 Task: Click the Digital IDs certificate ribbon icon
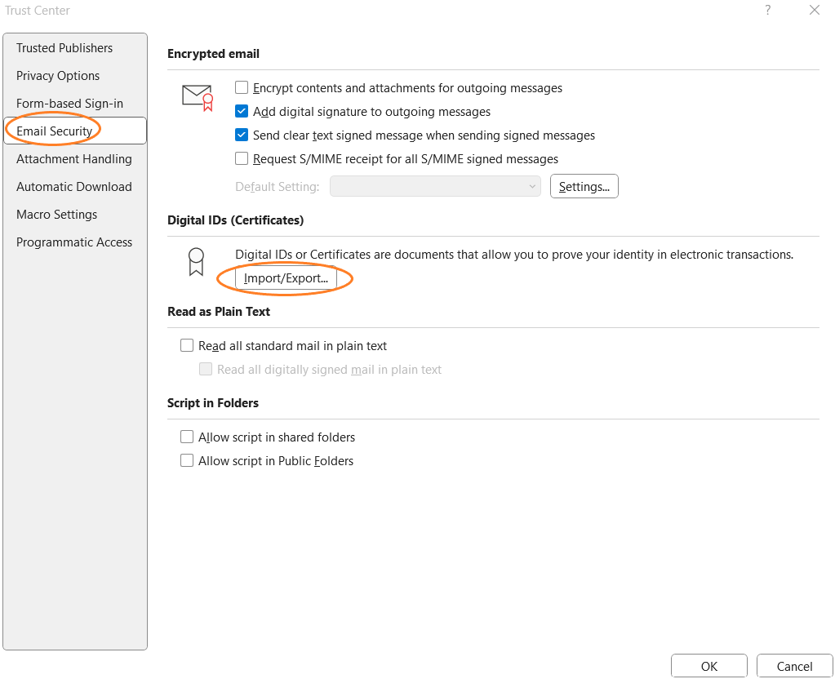195,260
